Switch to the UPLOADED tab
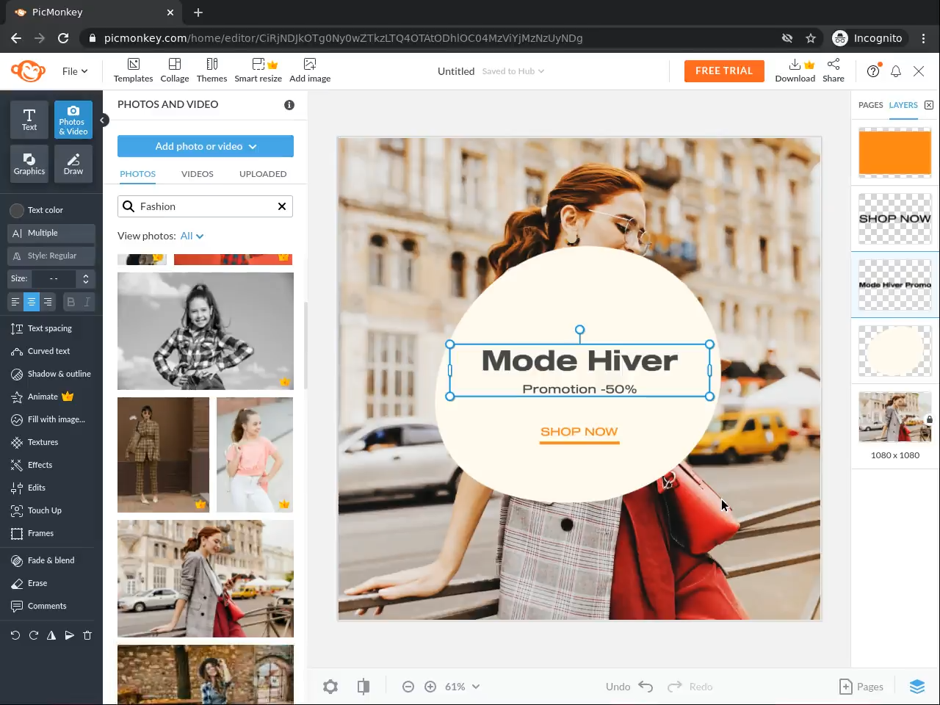This screenshot has width=940, height=705. pos(263,174)
